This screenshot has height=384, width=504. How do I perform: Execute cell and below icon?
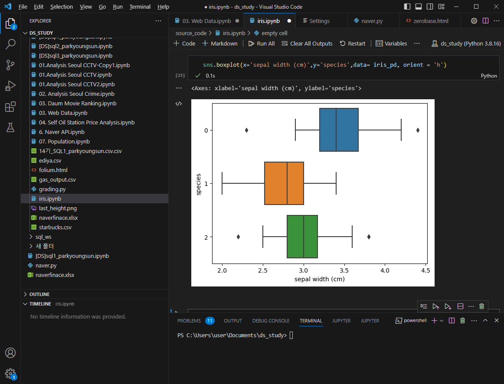click(448, 306)
